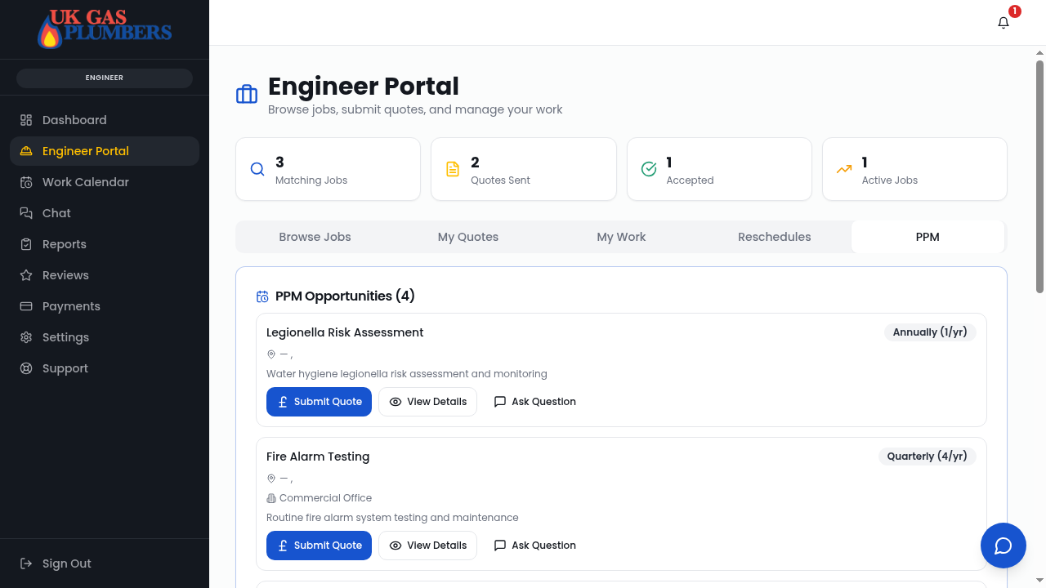Click the page vertical scrollbar thumb
This screenshot has height=588, width=1046.
click(1039, 176)
